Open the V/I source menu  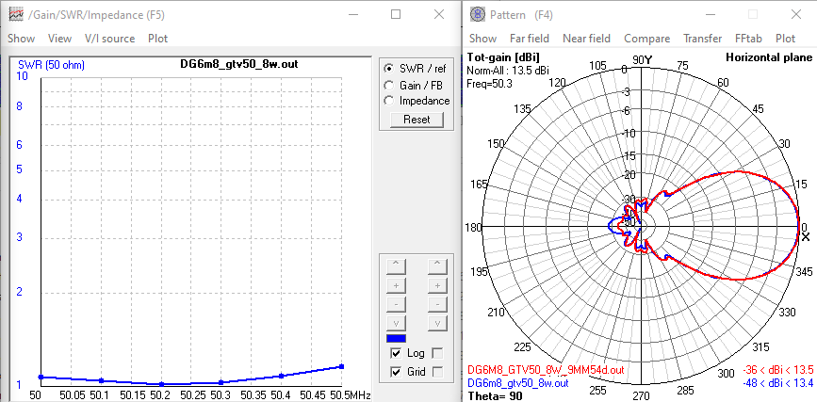(109, 39)
